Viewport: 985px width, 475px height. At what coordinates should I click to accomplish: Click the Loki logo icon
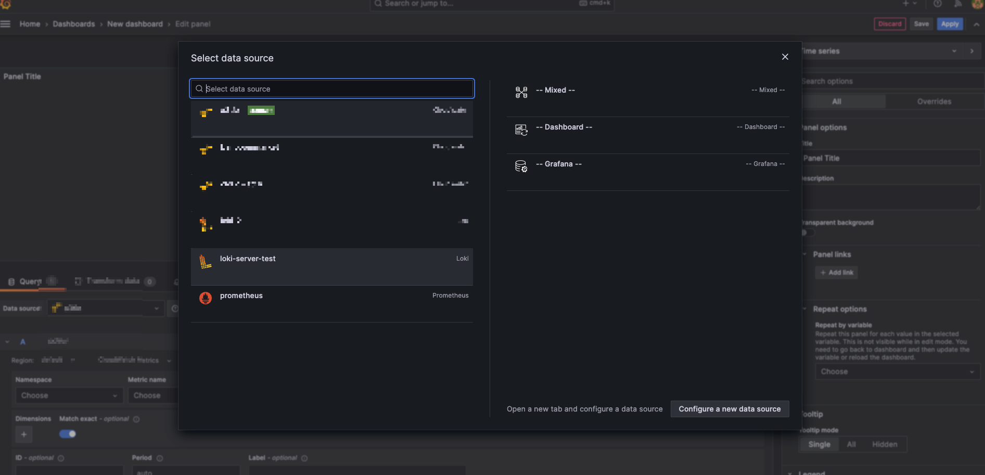click(x=206, y=261)
